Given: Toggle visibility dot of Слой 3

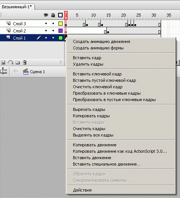Looking at the screenshot, I should tap(46, 23).
